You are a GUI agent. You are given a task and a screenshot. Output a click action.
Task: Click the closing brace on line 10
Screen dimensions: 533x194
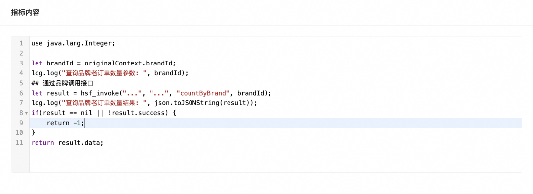tap(33, 132)
